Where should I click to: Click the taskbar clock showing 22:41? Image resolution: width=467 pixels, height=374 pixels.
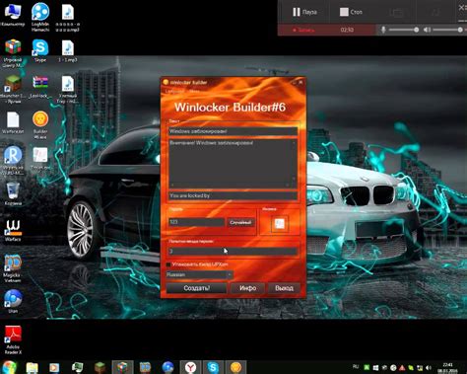(447, 367)
